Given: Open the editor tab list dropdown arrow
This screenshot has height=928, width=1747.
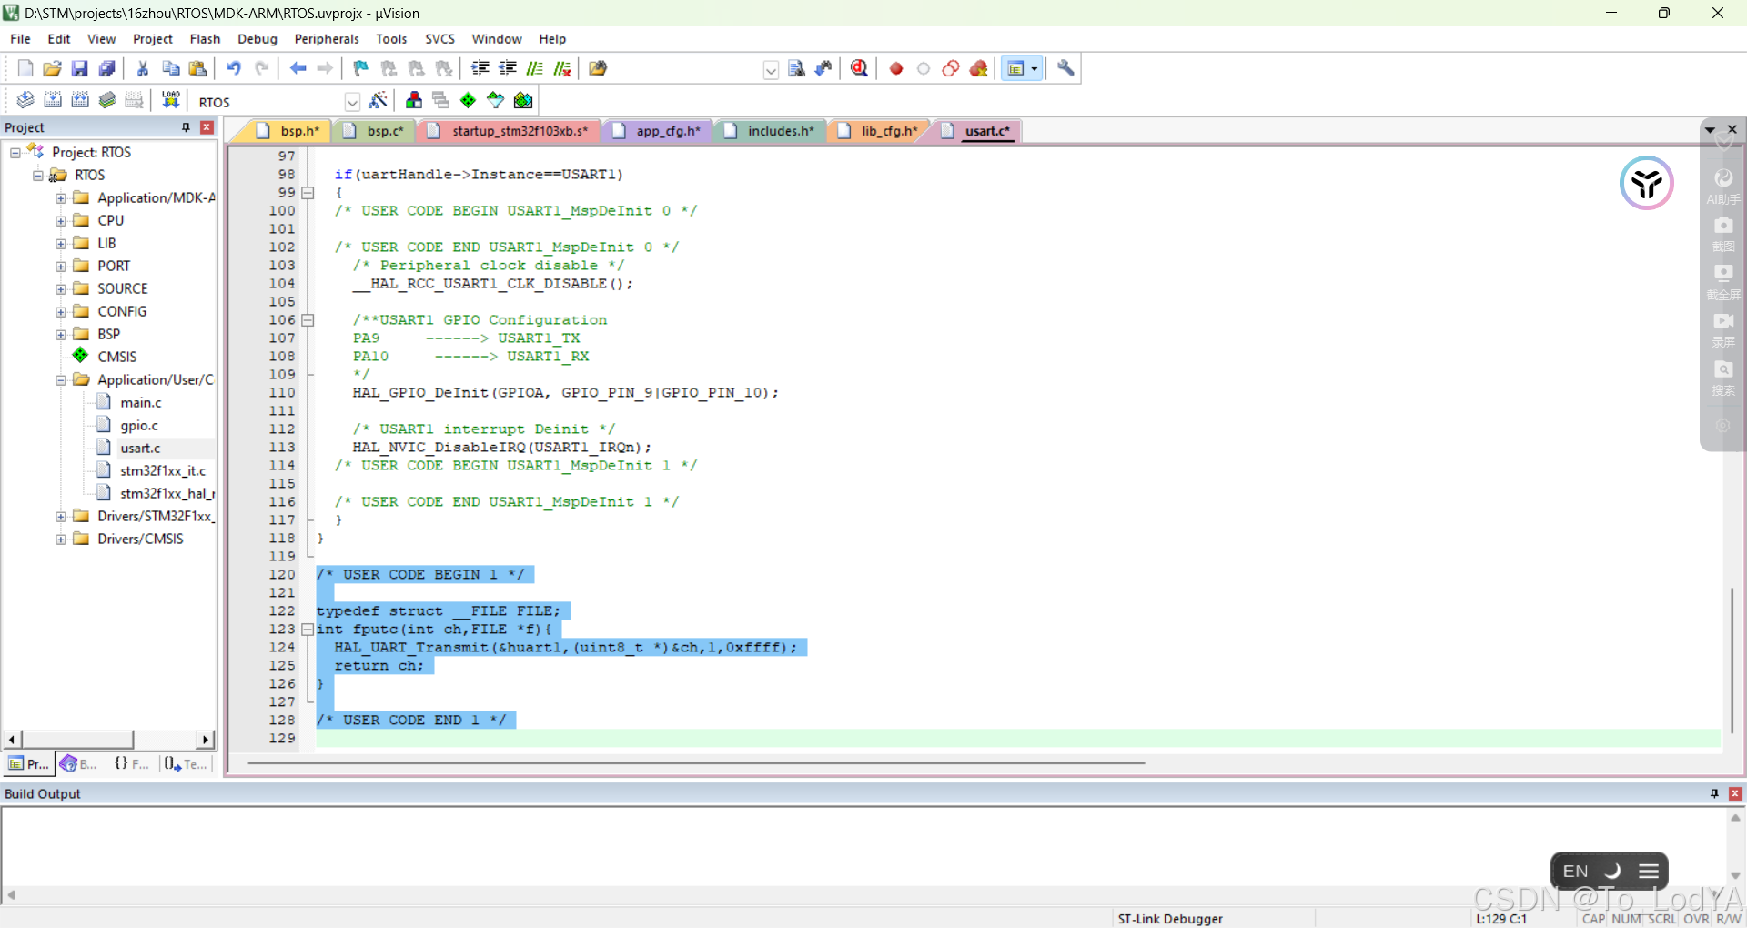Looking at the screenshot, I should (1710, 130).
